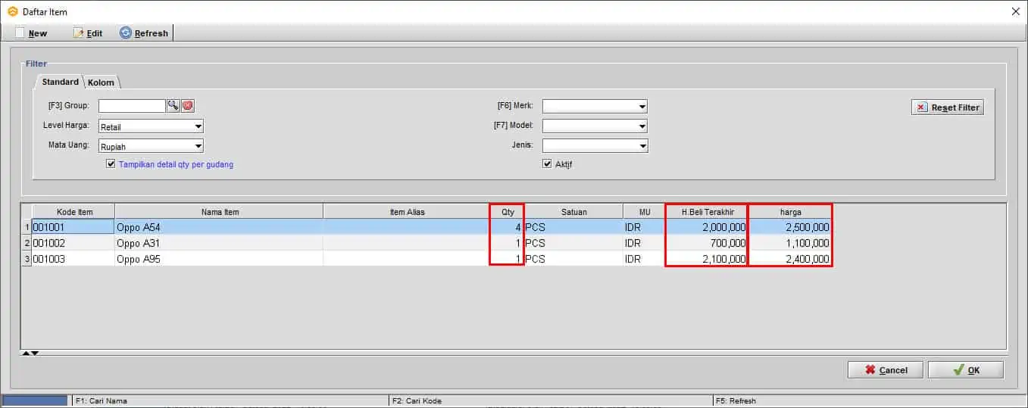This screenshot has width=1028, height=408.
Task: Click the Daftar Item app icon in title bar
Action: [x=12, y=11]
